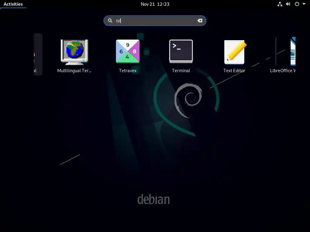The width and height of the screenshot is (310, 232).
Task: Click the Activities button
Action: point(13,4)
